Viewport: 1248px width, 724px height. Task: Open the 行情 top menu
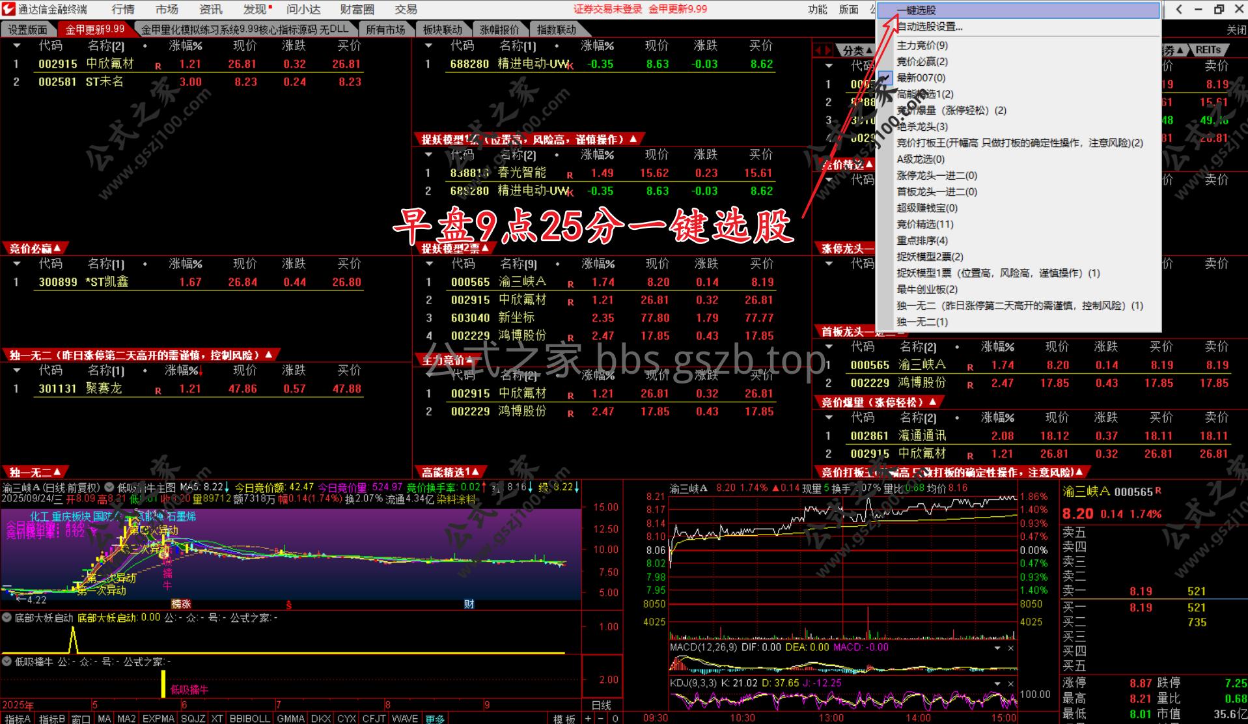point(123,9)
